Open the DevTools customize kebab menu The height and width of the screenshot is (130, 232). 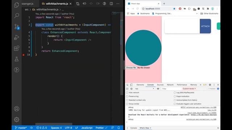tap(214, 85)
